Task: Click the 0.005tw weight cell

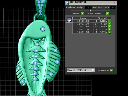Action: (x=104, y=29)
